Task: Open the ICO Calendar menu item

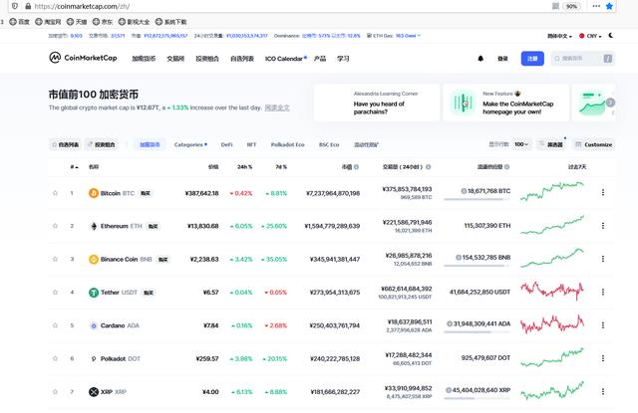Action: (286, 59)
